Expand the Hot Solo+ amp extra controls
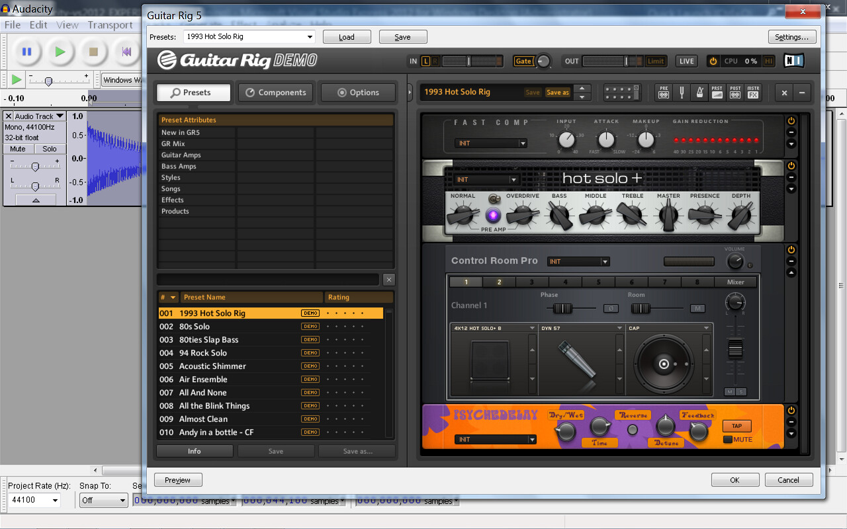 pos(791,189)
